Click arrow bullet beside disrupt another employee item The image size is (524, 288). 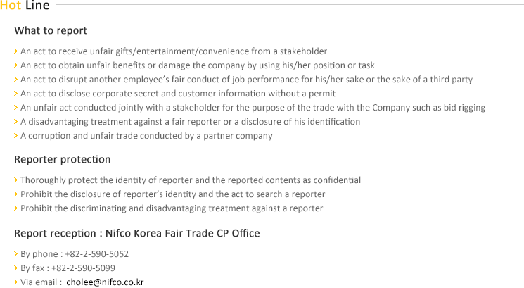tap(15, 80)
